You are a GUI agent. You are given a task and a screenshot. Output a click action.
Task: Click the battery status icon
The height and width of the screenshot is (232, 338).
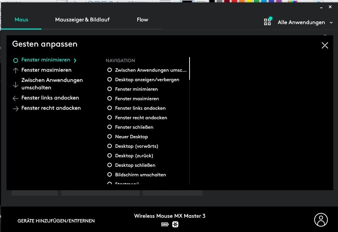(165, 225)
